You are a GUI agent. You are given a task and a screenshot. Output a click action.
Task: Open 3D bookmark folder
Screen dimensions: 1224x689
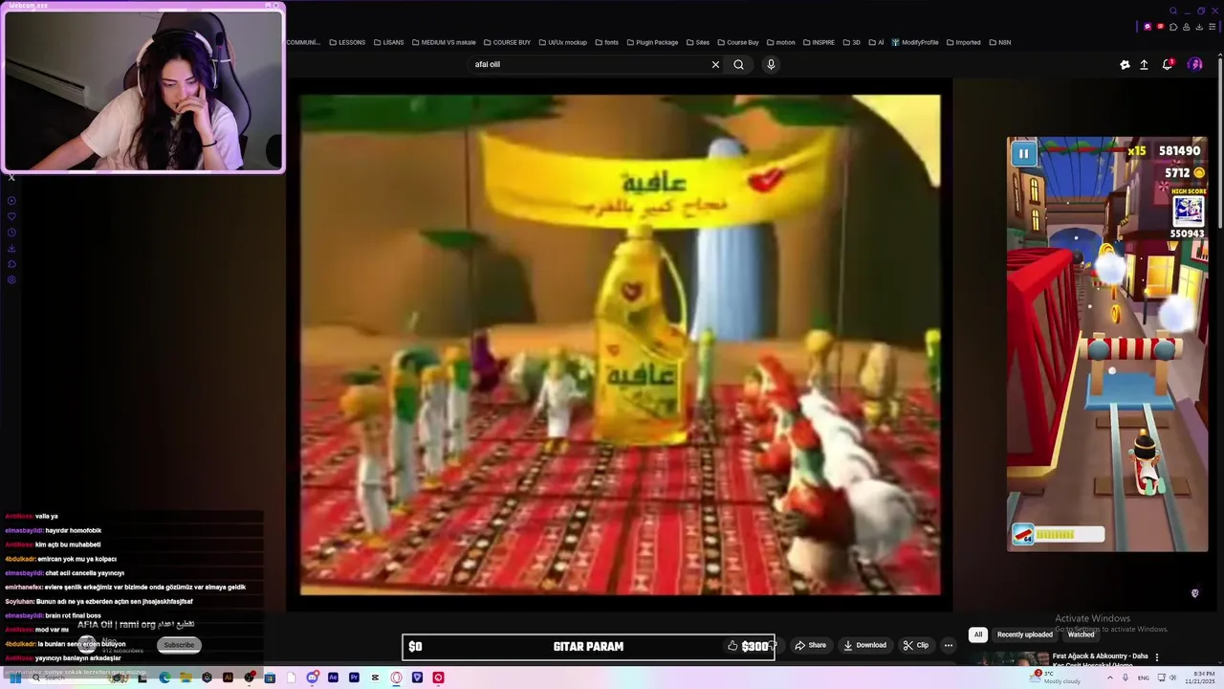coord(851,42)
